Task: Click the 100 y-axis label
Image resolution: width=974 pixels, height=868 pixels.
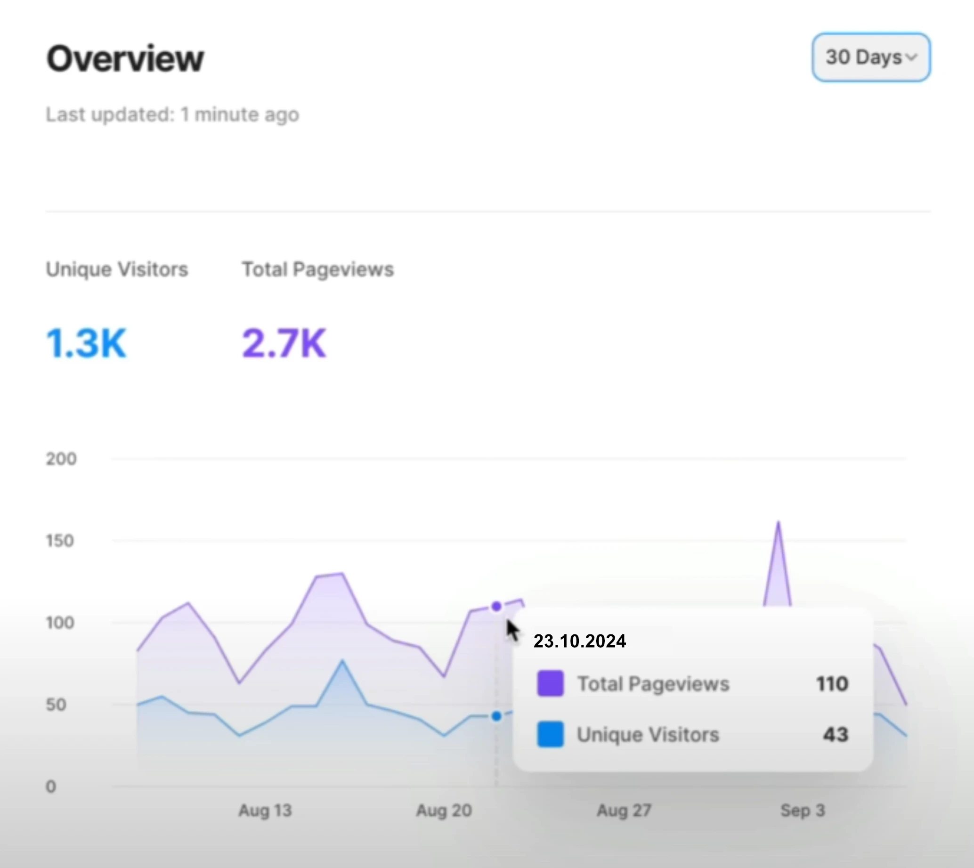Action: 60,623
